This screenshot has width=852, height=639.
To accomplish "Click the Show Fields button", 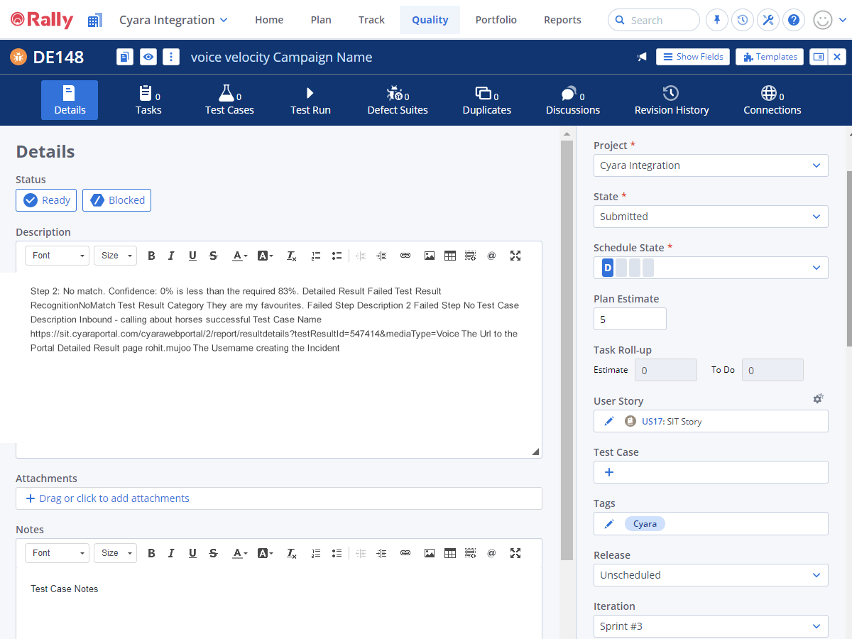I will pos(693,57).
